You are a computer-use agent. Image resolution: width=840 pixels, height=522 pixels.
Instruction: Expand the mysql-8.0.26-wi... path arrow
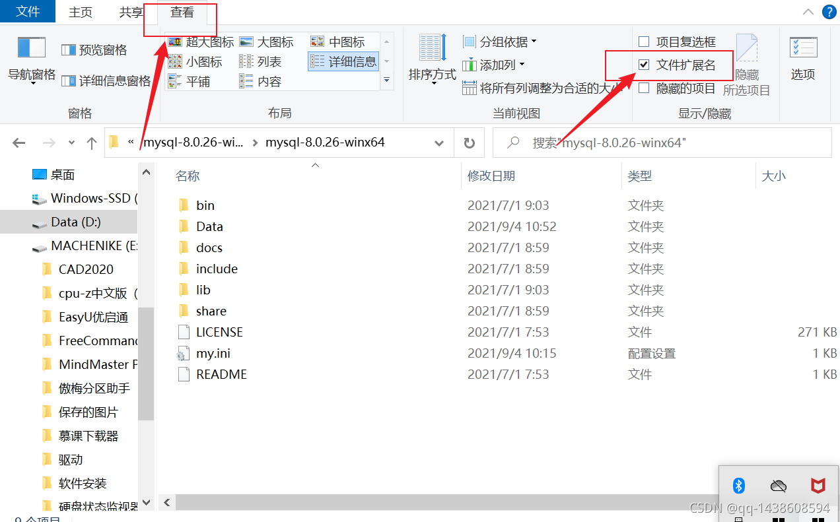pos(256,143)
